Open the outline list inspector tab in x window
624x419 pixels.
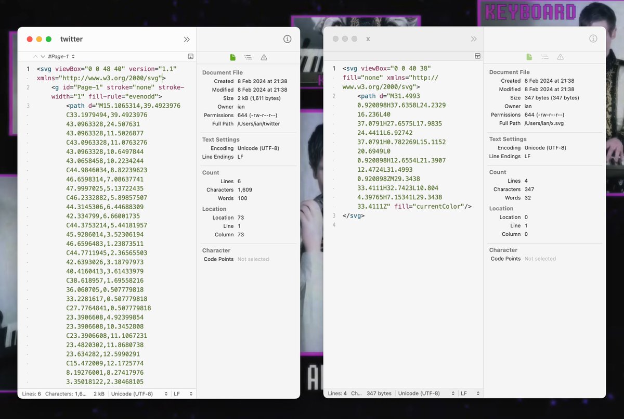pos(545,57)
